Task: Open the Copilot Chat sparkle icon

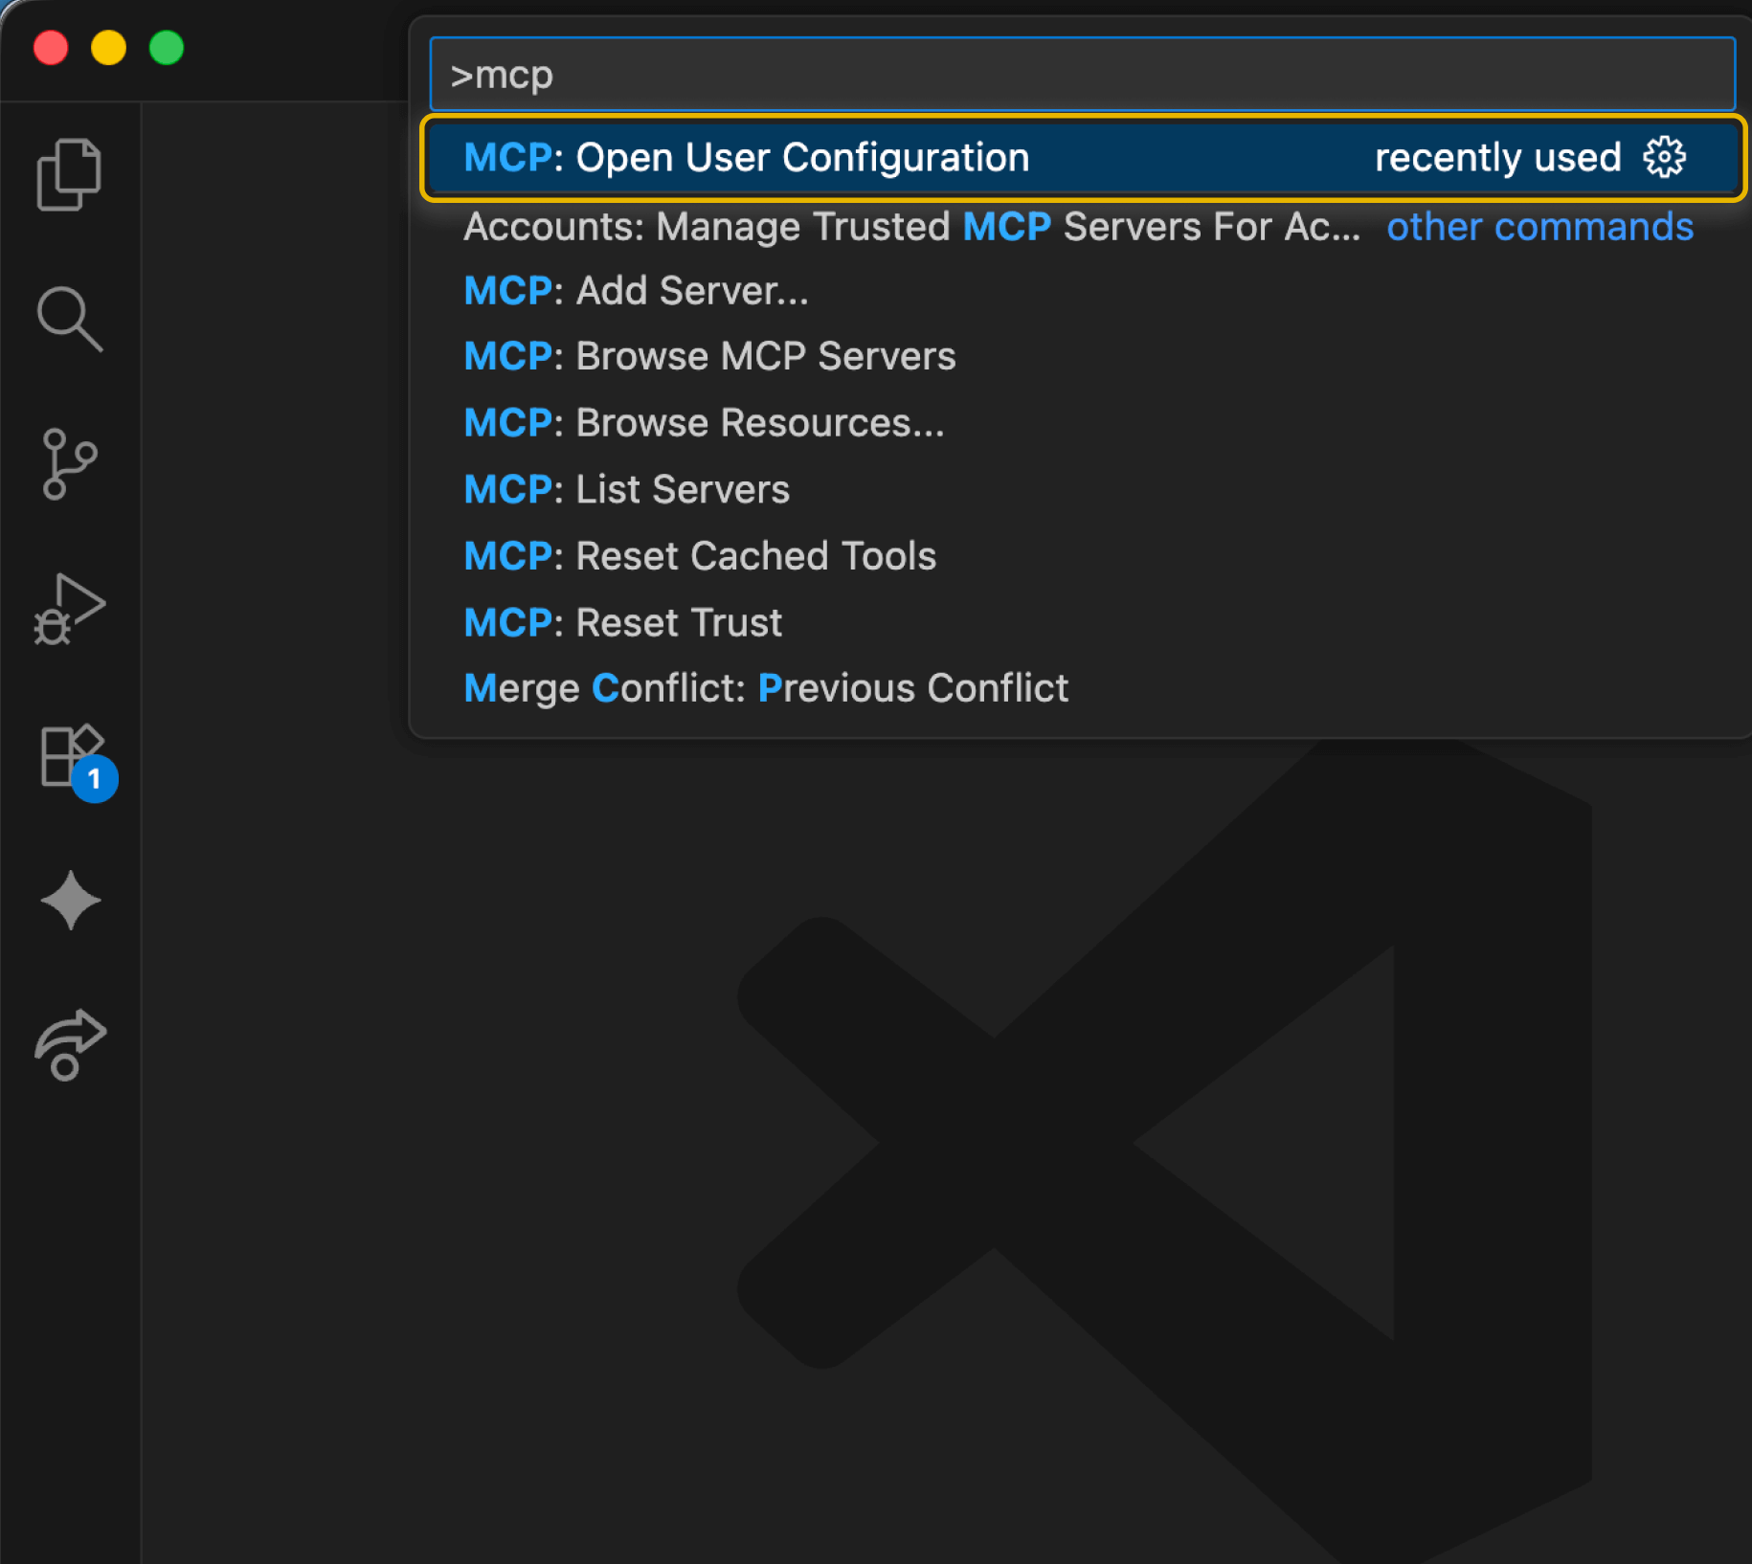Action: point(70,900)
